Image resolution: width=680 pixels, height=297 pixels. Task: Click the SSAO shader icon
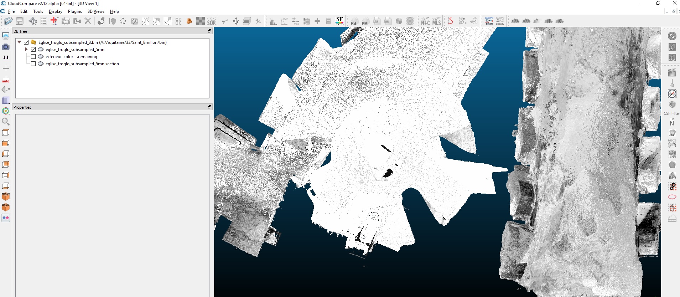tap(672, 57)
